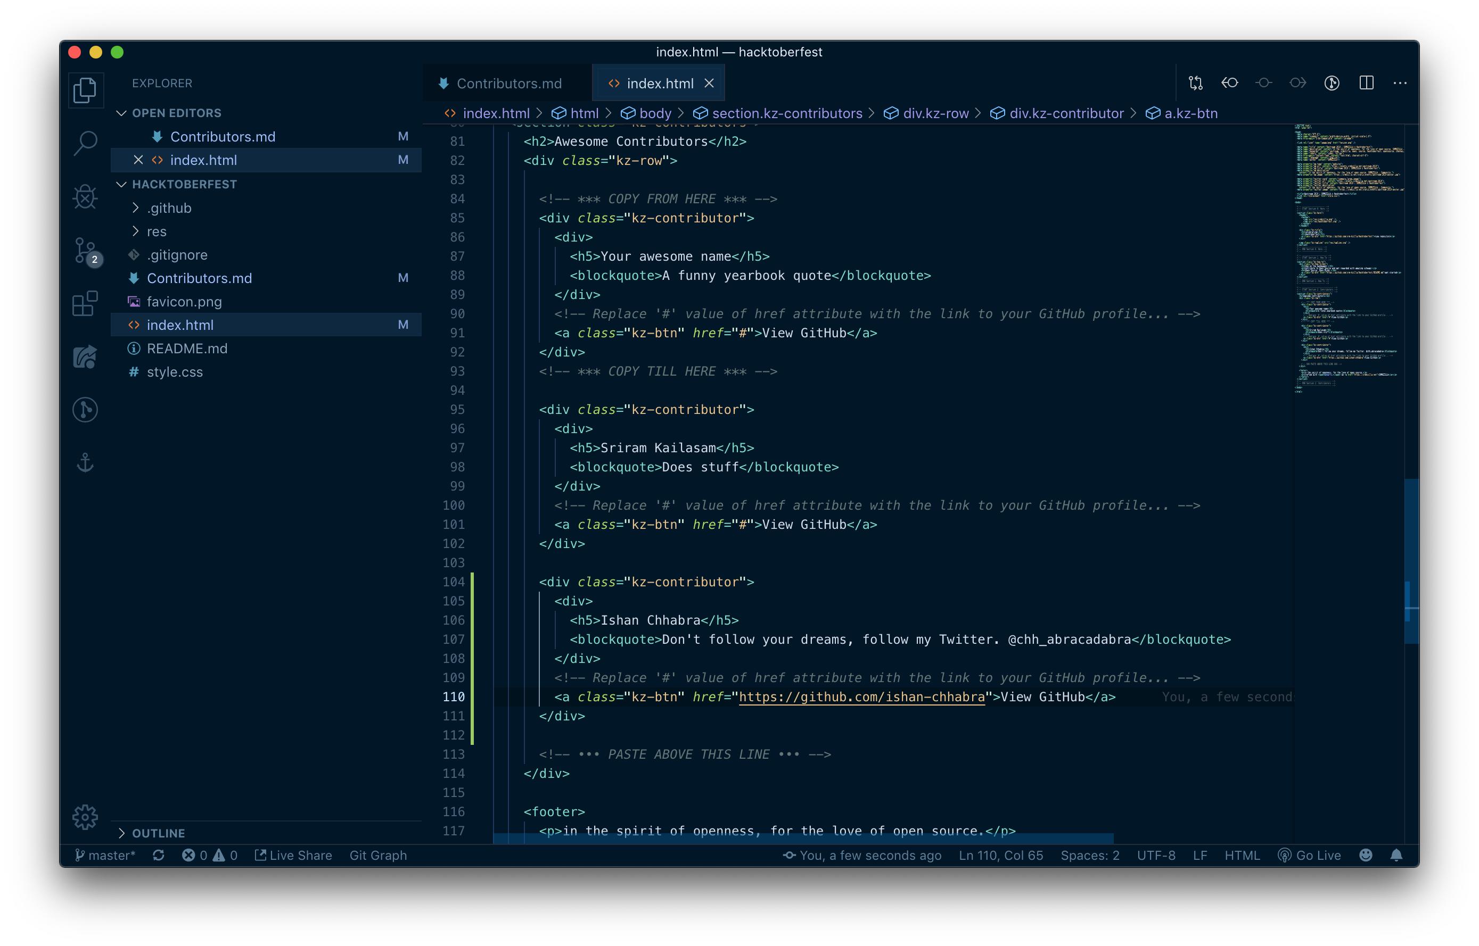Click Live Share in status bar
1479x946 pixels.
293,855
